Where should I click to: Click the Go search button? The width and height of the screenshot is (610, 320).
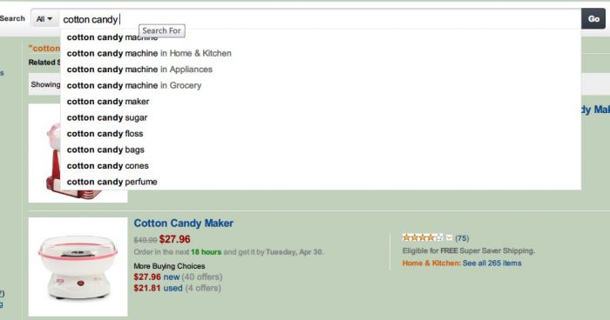coord(593,19)
